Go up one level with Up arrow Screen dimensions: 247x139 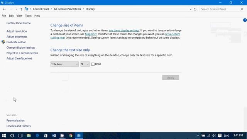(21, 9)
